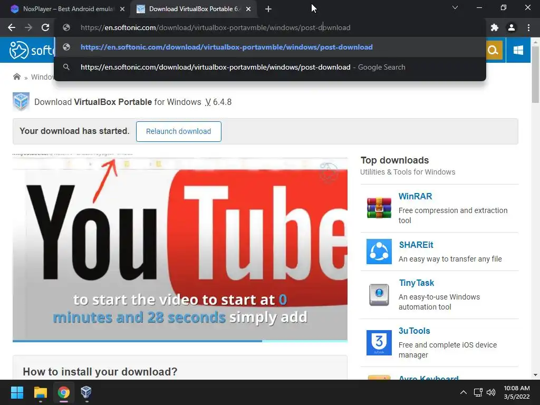Open a new tab with plus button

pyautogui.click(x=268, y=9)
